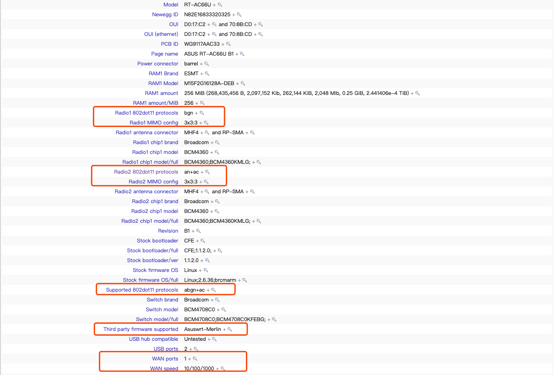Open the WAN speed property link
Viewport: 554px width, 375px height.
coord(164,369)
